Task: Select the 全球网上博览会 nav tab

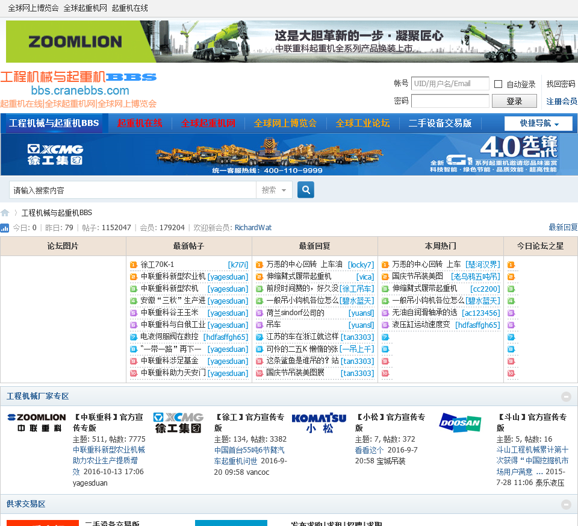Action: pyautogui.click(x=285, y=123)
